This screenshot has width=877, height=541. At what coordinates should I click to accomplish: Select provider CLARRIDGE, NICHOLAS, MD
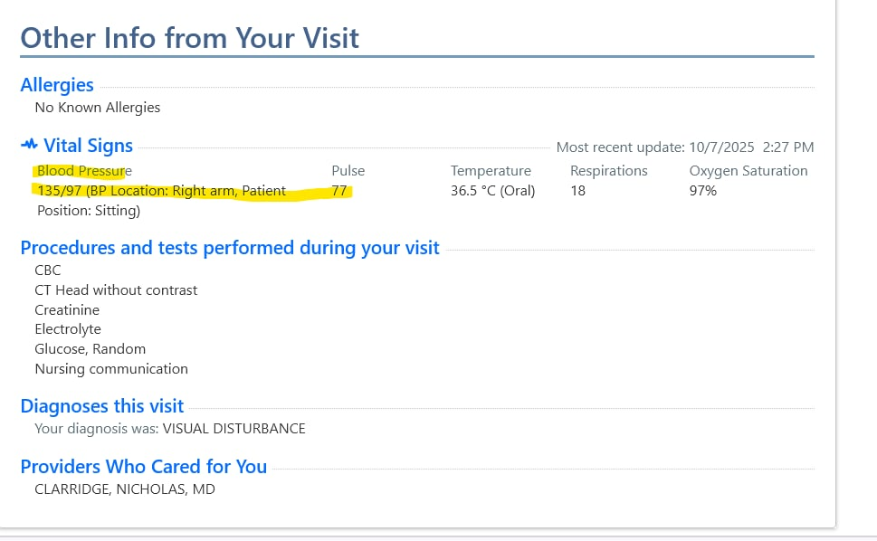click(x=125, y=489)
